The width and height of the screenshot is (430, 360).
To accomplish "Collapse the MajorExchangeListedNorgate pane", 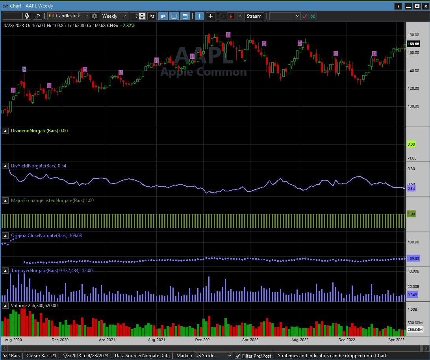I will (x=5, y=200).
